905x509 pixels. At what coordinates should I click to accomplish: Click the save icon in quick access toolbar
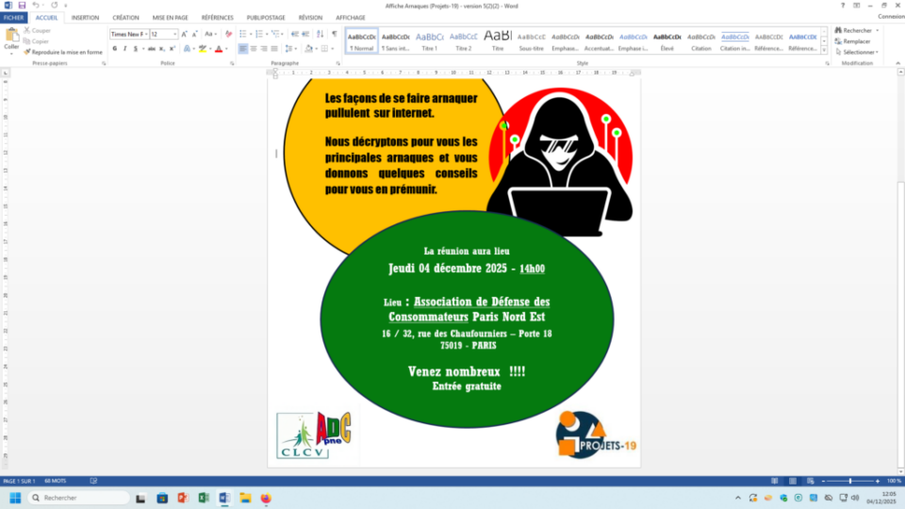click(22, 5)
